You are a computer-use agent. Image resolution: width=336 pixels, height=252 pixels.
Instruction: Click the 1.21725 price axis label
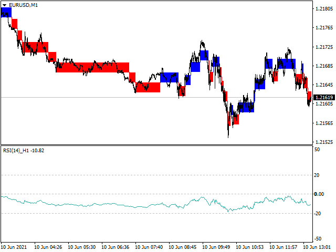324,47
